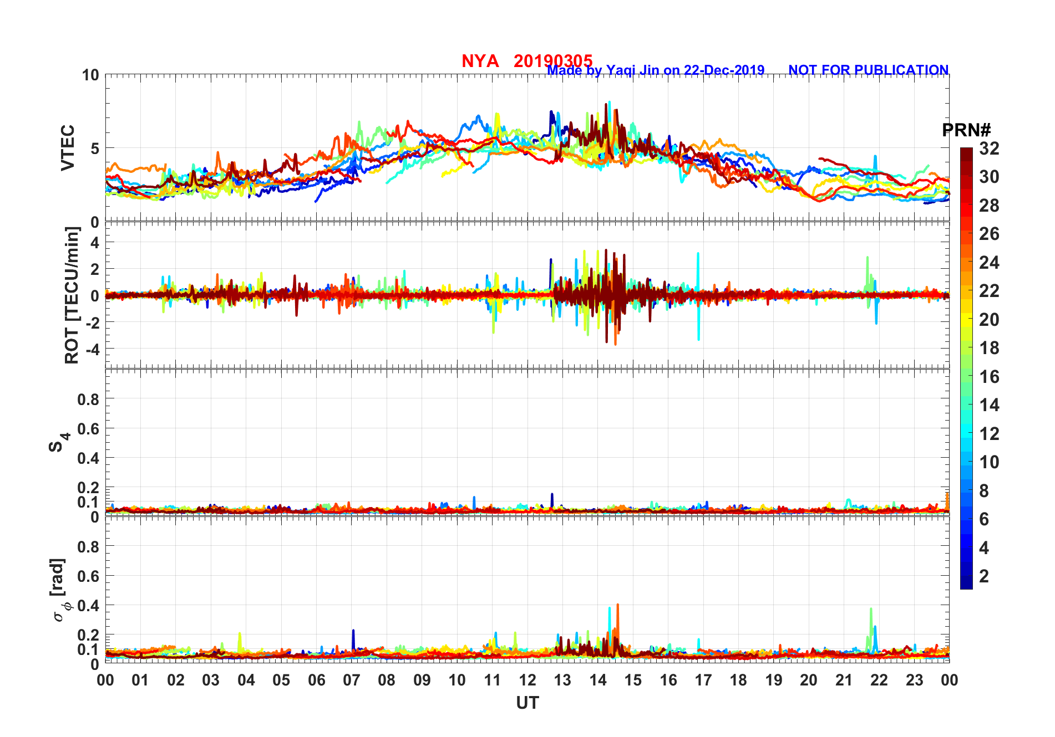Click the PRN colorbar tick label '14'
This screenshot has height=737, width=1055.
click(989, 405)
